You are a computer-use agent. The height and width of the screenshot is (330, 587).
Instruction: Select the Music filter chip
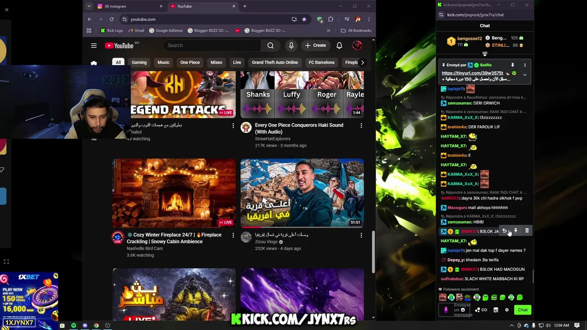pos(163,62)
